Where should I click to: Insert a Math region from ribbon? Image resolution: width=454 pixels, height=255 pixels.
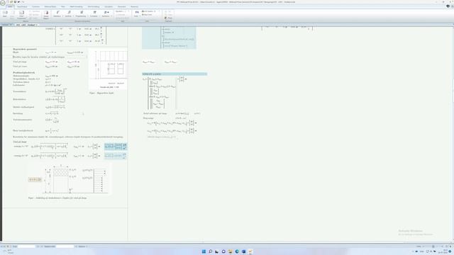(5, 13)
